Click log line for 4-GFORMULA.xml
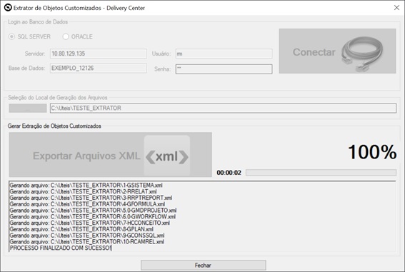Screen dimensions: 405x272 (x=87, y=204)
